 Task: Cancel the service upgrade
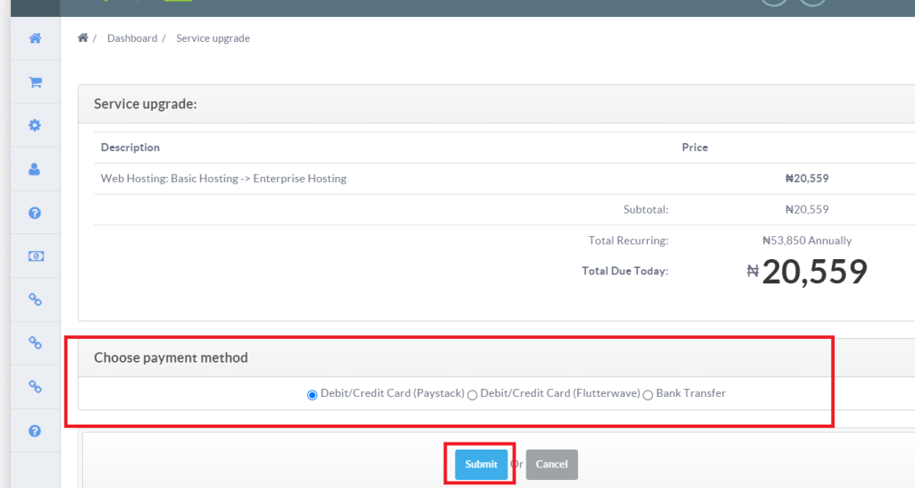click(x=551, y=464)
